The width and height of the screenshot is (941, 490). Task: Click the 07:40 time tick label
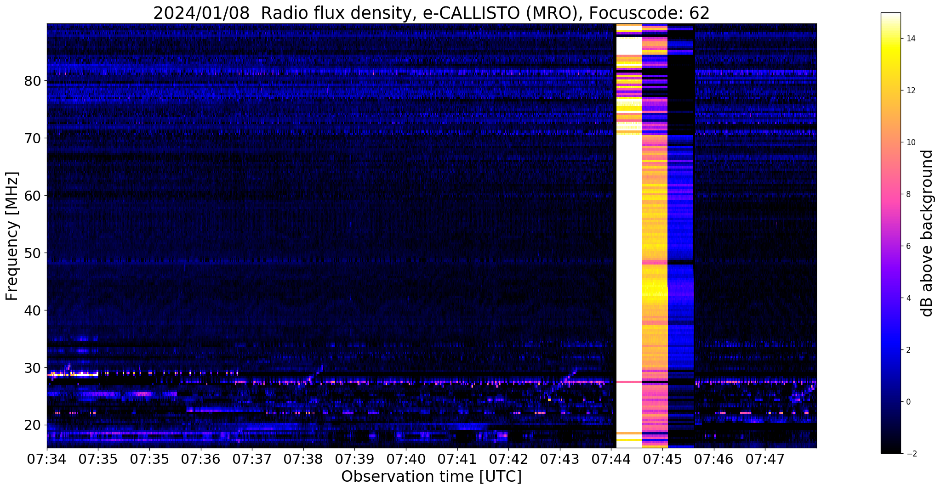point(406,459)
